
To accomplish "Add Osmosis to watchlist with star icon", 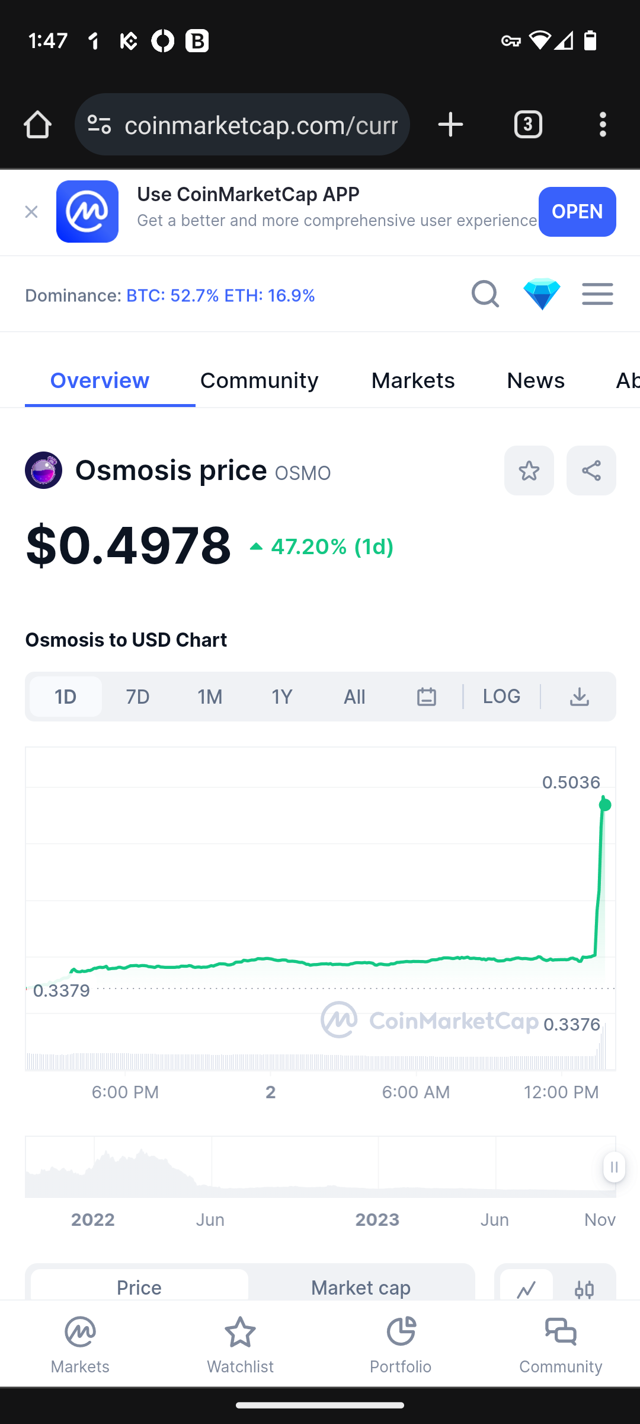I will point(529,471).
